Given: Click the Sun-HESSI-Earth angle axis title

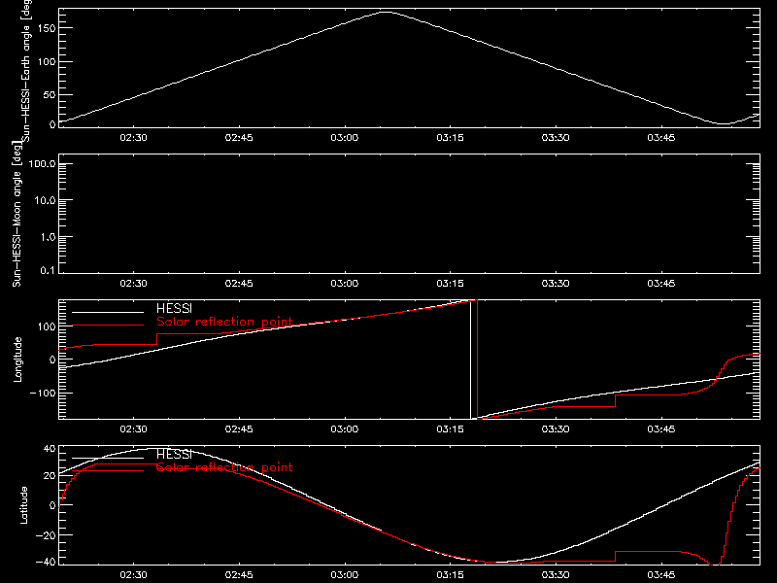Looking at the screenshot, I should coord(25,71).
